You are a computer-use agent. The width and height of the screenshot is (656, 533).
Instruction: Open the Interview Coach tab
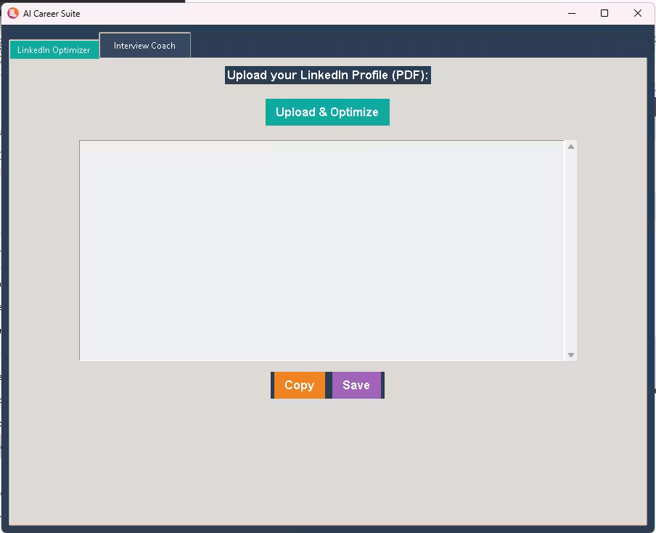[144, 46]
